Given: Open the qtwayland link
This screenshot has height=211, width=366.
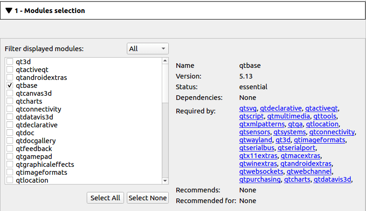Looking at the screenshot, I should [255, 140].
